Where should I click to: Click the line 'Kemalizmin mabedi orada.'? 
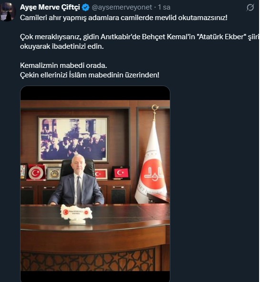[63, 65]
